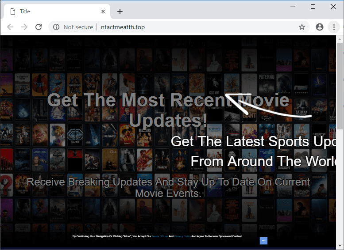This screenshot has width=344, height=250.
Task: Click the 'Get The Latest Sports' text
Action: (240, 141)
